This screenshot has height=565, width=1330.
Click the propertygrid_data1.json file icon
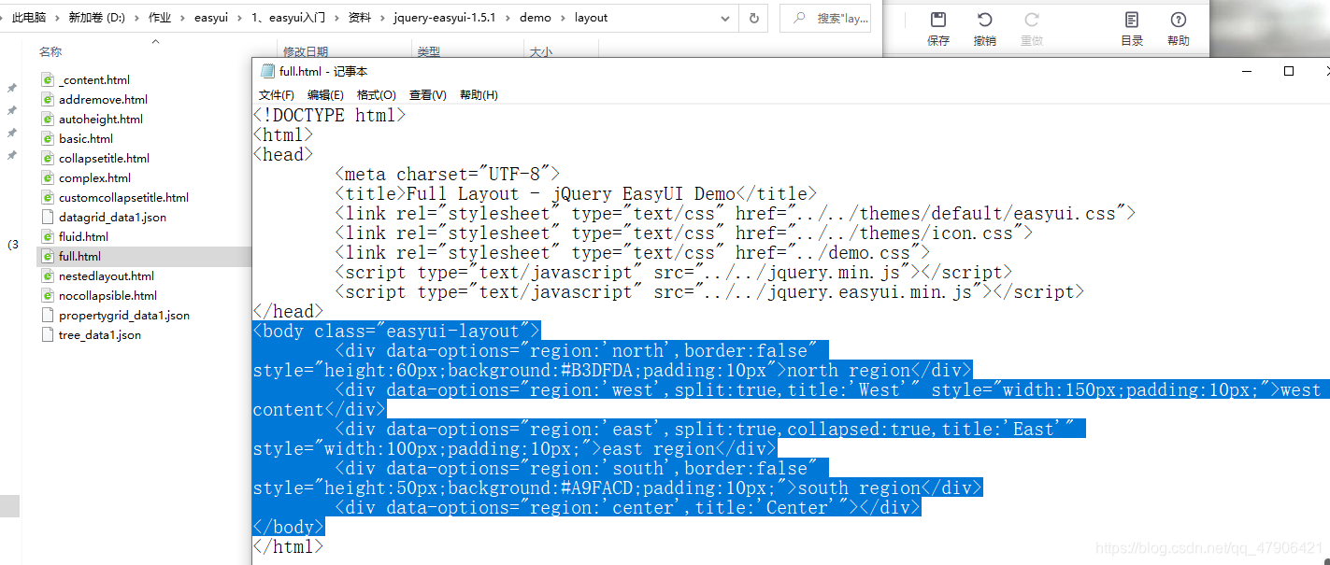(x=48, y=315)
